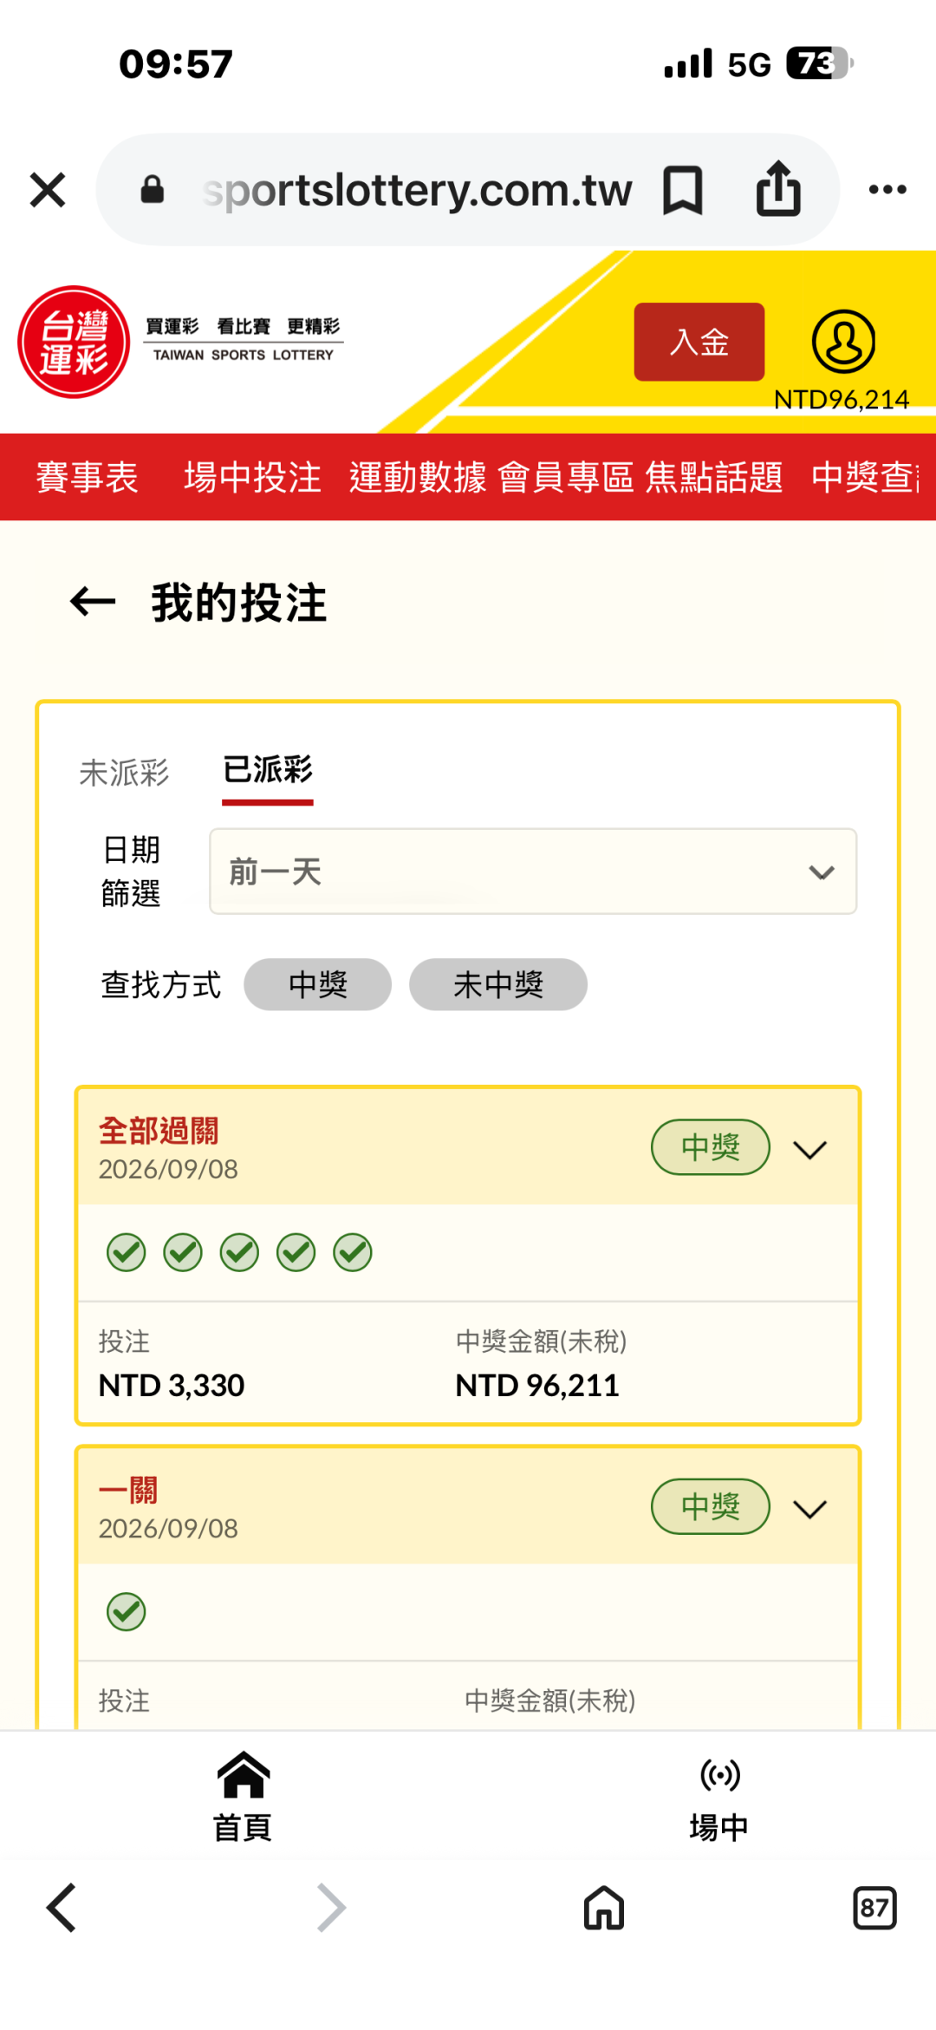The width and height of the screenshot is (936, 2030).
Task: Close the browser tab with X
Action: coord(48,190)
